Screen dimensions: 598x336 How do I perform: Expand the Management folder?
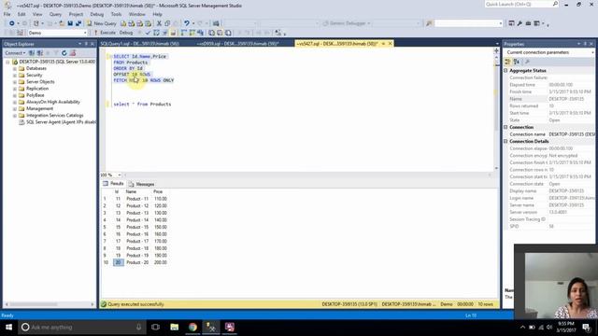(15, 108)
